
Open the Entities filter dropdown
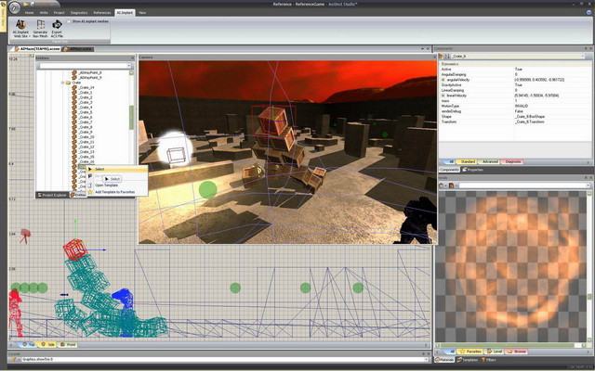[129, 66]
